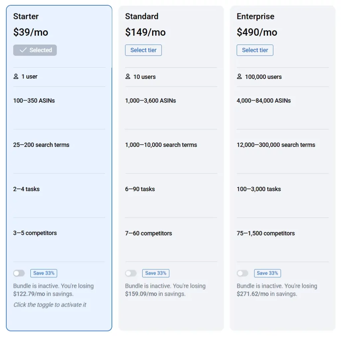Viewport: 341px width, 338px height.
Task: Click the $39/mo price label
Action: (31, 32)
